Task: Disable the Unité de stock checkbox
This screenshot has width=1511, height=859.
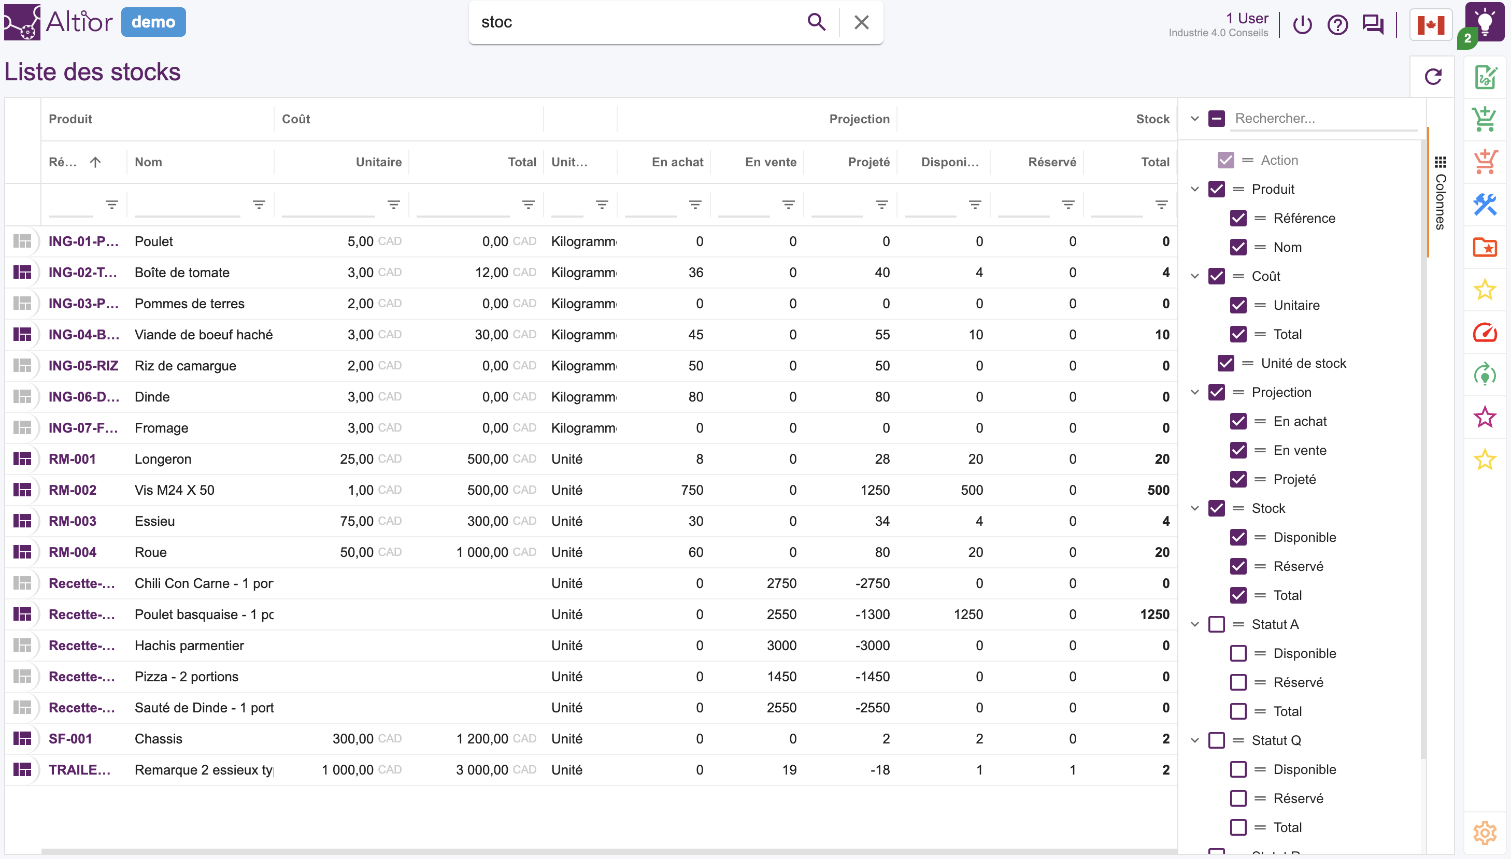Action: tap(1225, 363)
